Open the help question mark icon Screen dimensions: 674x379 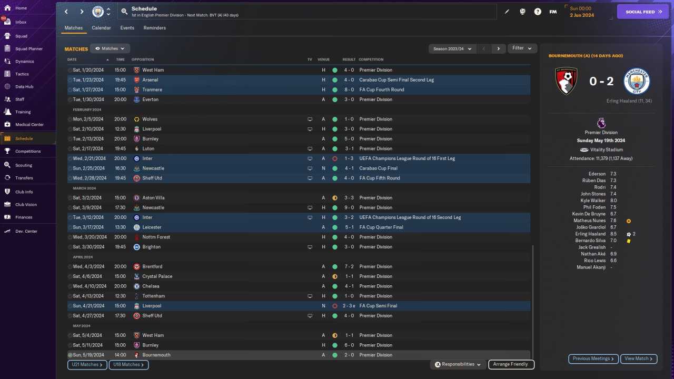tap(538, 12)
